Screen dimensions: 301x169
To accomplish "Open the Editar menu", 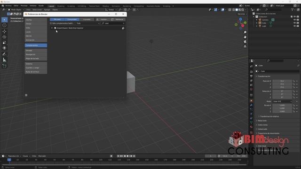I will pos(16,6).
